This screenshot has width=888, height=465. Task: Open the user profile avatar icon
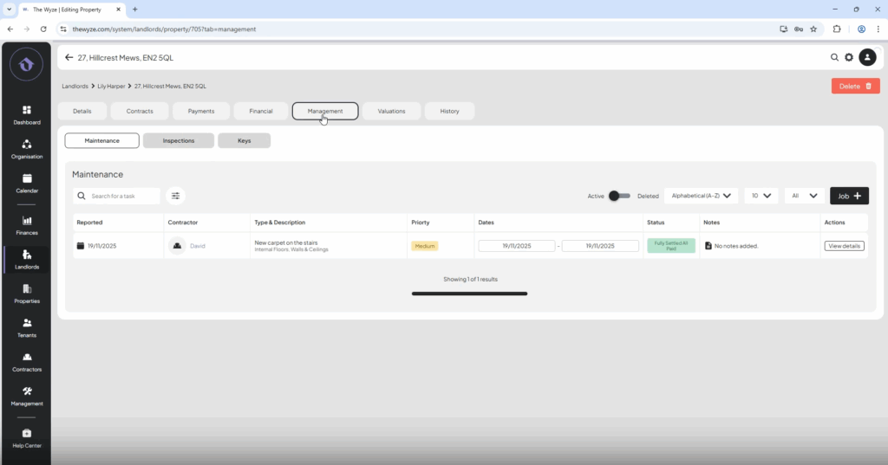tap(867, 57)
